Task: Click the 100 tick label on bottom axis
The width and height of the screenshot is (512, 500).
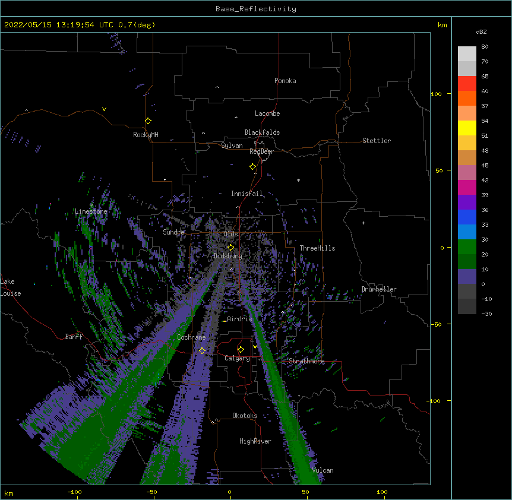Action: tap(382, 492)
